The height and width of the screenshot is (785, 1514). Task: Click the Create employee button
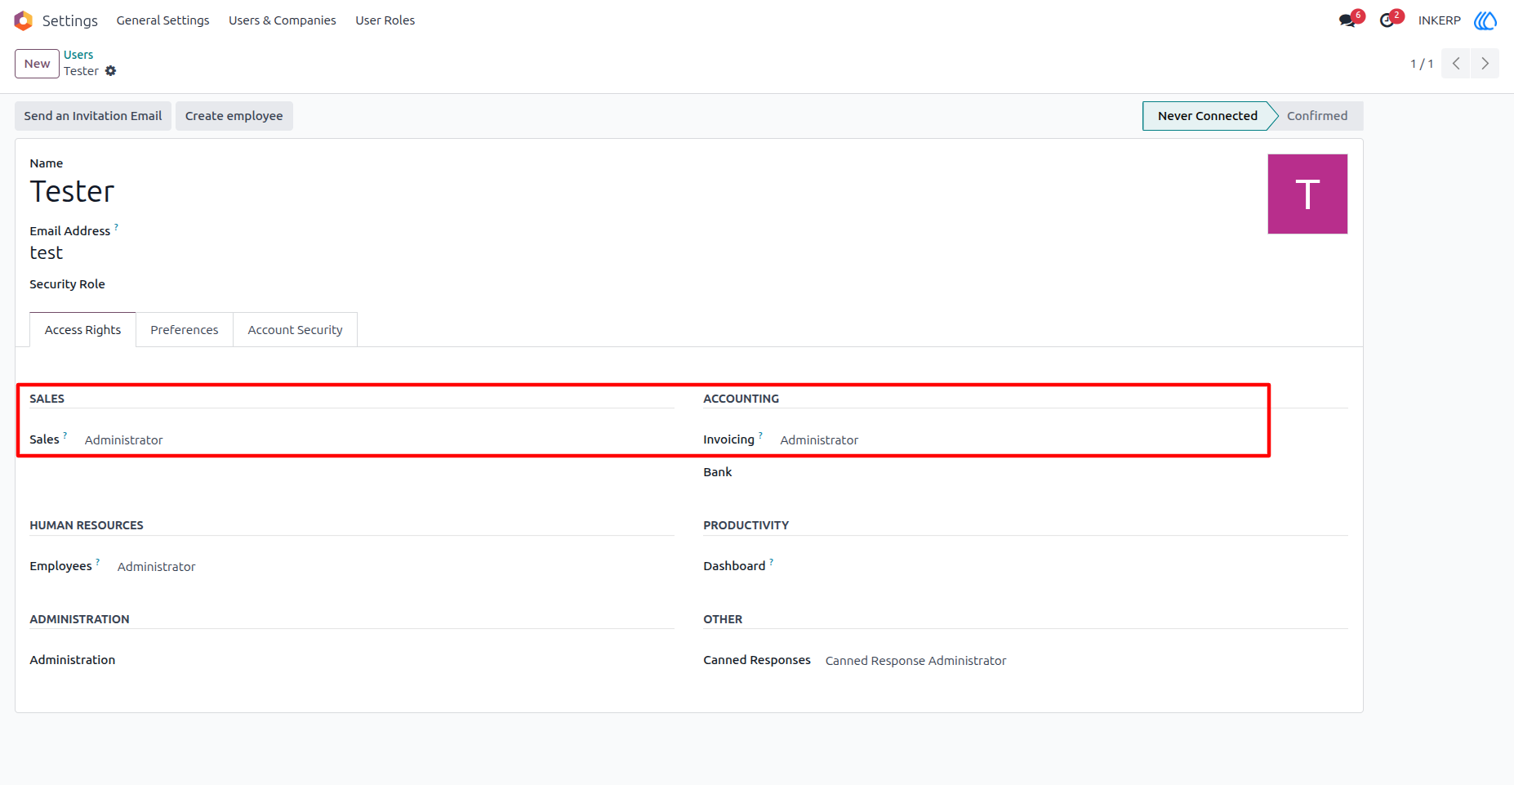click(x=234, y=116)
